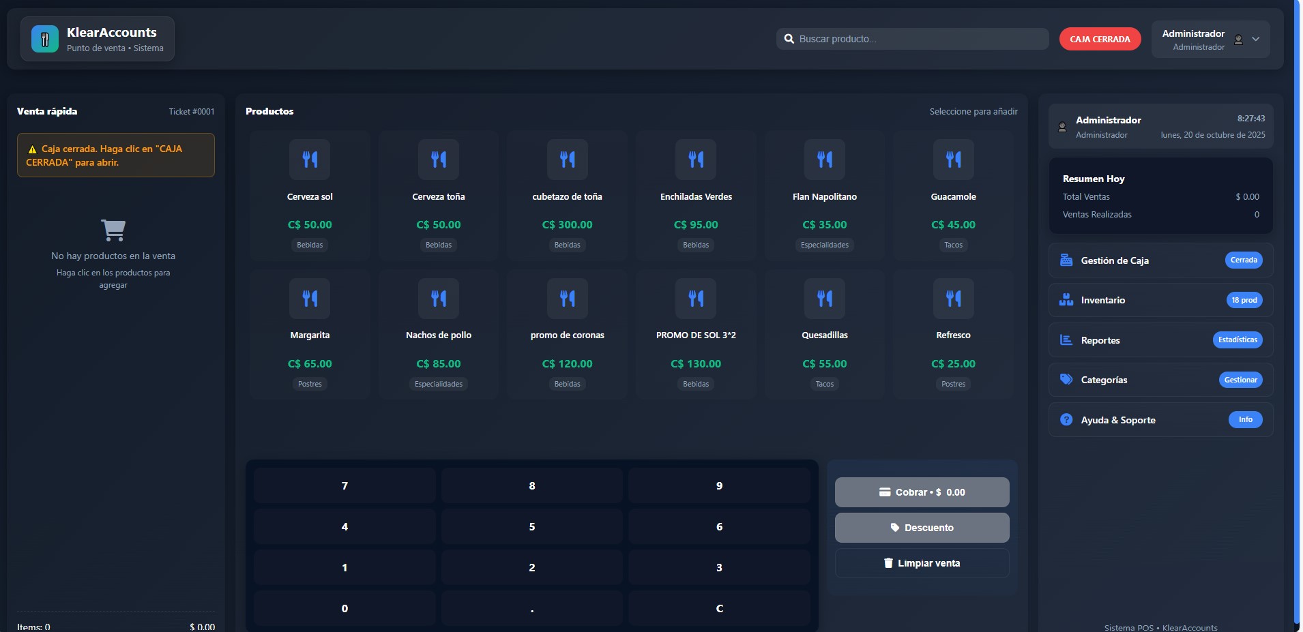The width and height of the screenshot is (1303, 632).
Task: Click the Ayuda & Soporte question icon
Action: [1066, 420]
